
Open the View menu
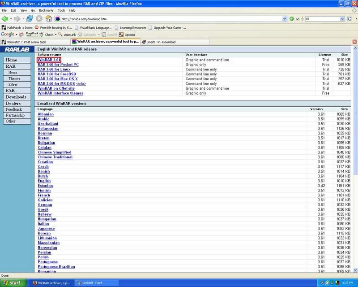click(24, 10)
